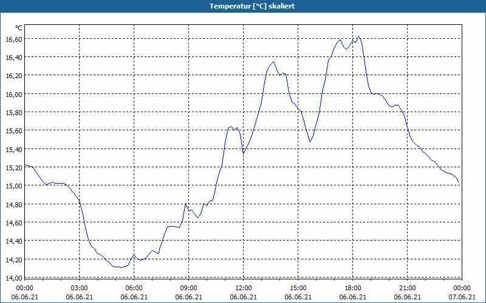This screenshot has width=486, height=303.
Task: Choose the 14,40 axis label
Action: coord(14,241)
